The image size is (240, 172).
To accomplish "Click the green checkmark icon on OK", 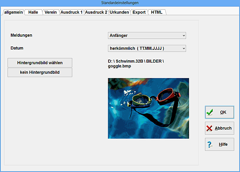I will [x=210, y=112].
